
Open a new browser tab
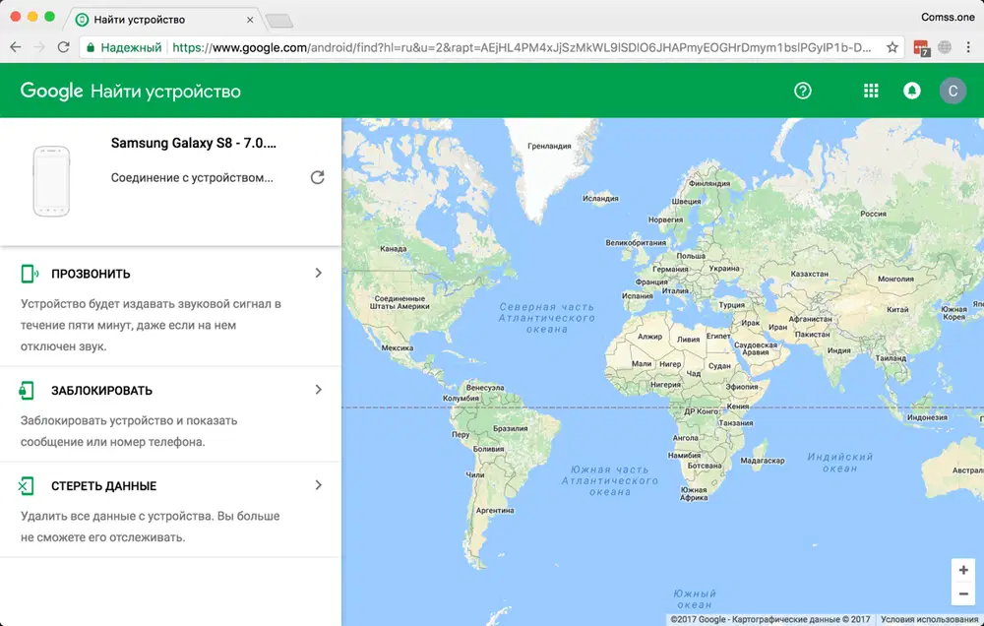(279, 22)
